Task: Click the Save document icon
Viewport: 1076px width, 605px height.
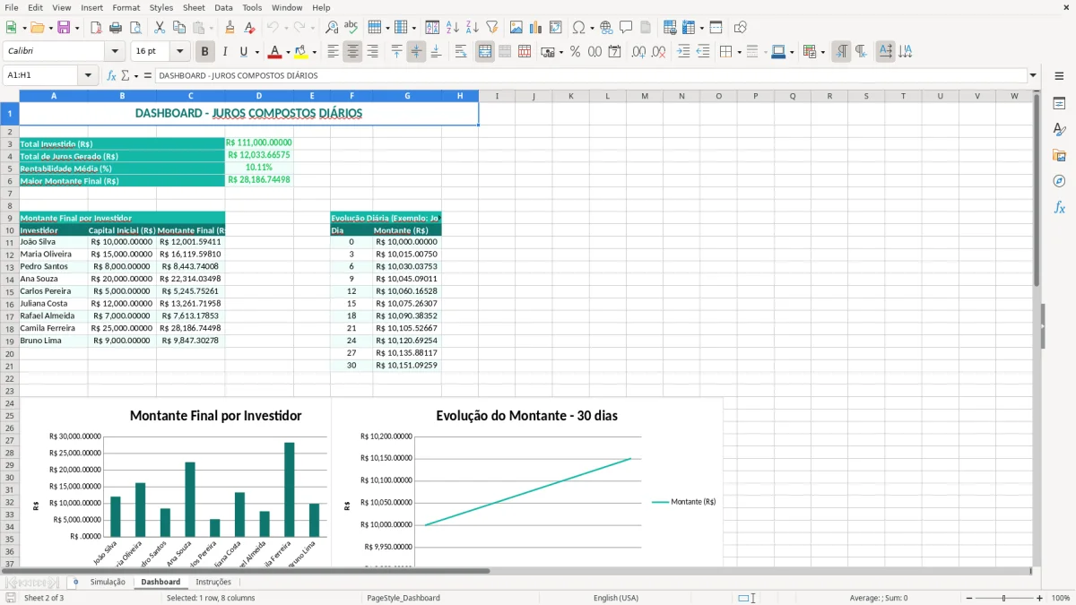Action: click(x=64, y=28)
